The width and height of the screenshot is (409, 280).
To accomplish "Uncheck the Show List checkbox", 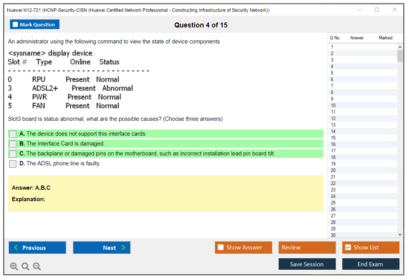I will point(348,248).
